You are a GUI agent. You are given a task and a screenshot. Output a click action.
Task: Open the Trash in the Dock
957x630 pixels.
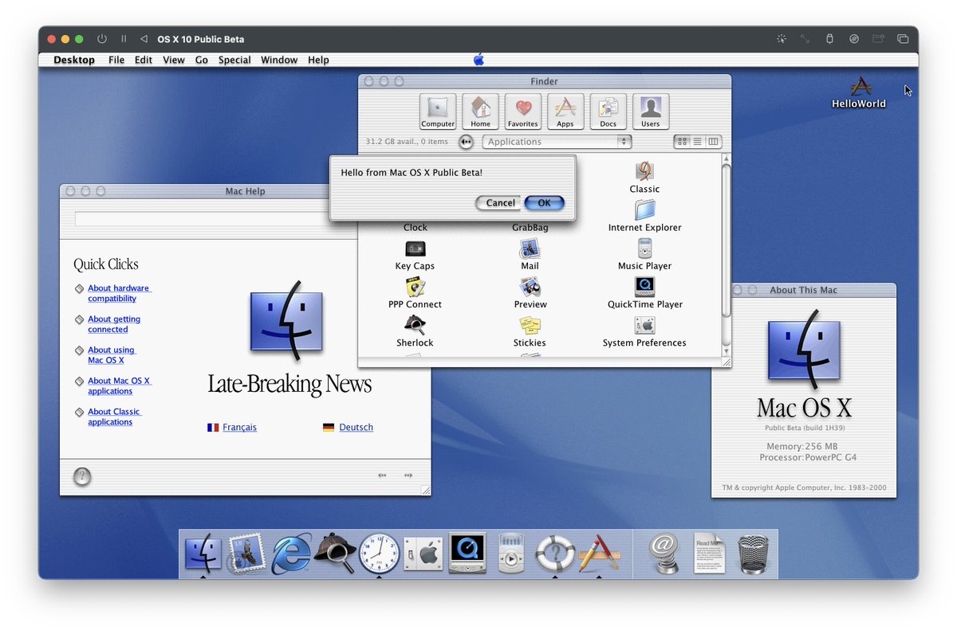753,554
